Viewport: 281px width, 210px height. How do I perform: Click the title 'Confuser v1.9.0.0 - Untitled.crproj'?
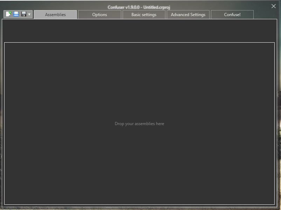coord(139,7)
